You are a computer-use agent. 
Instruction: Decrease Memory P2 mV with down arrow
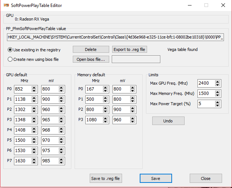click(132, 111)
